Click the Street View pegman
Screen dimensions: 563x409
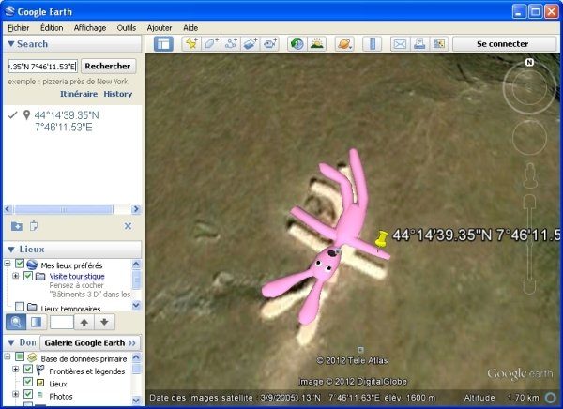[530, 176]
